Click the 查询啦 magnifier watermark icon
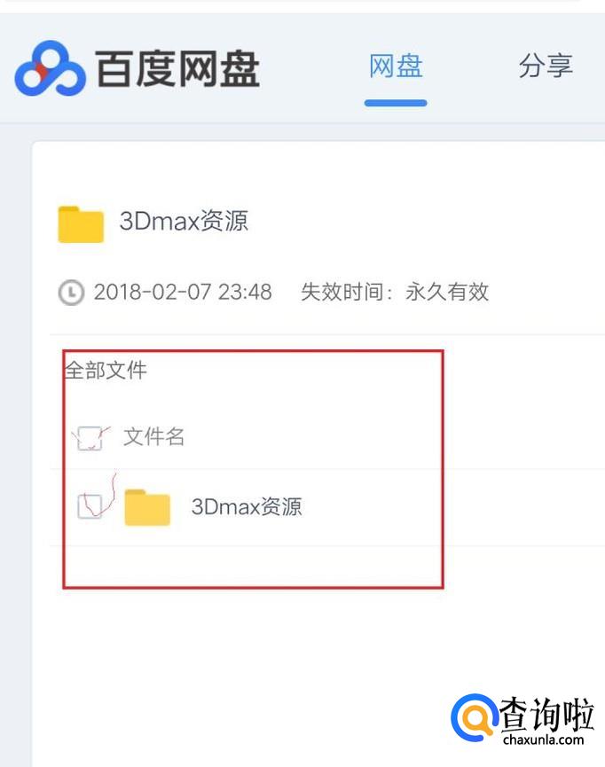The height and width of the screenshot is (767, 605). [x=474, y=717]
